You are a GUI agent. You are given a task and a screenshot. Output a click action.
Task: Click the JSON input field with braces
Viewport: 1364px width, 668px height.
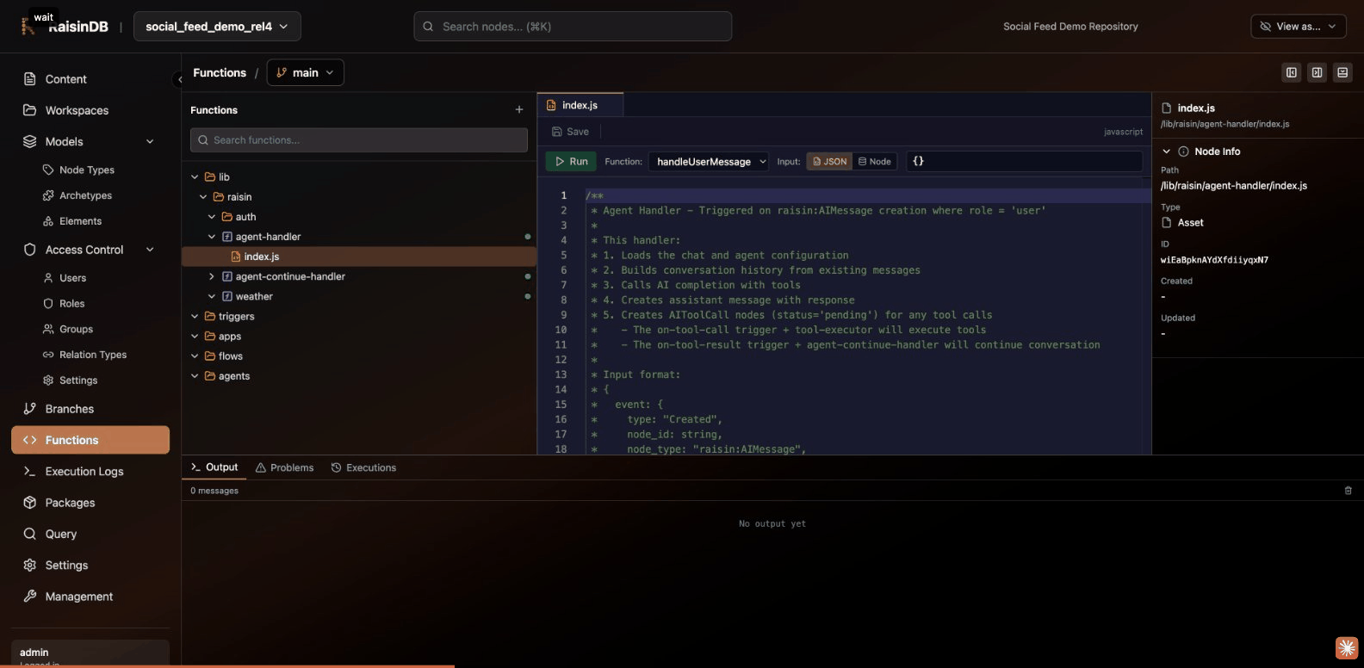click(x=1024, y=161)
